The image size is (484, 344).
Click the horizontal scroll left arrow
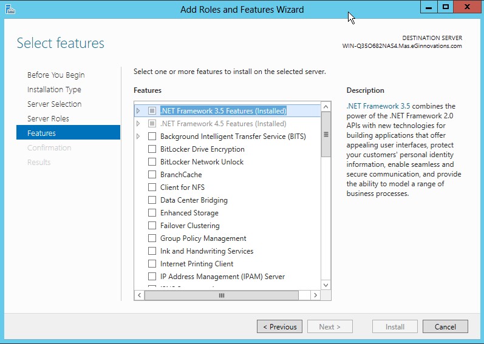pos(140,295)
